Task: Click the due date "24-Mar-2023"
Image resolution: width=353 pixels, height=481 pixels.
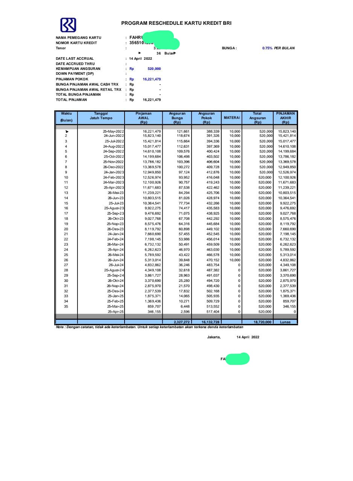Action: pyautogui.click(x=114, y=182)
